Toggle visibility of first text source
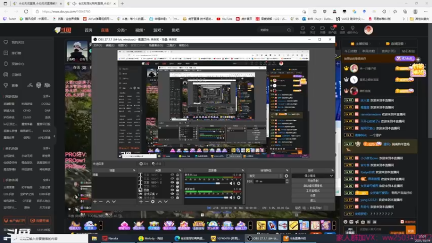Screen dimensions: 432x243 coord(172,175)
